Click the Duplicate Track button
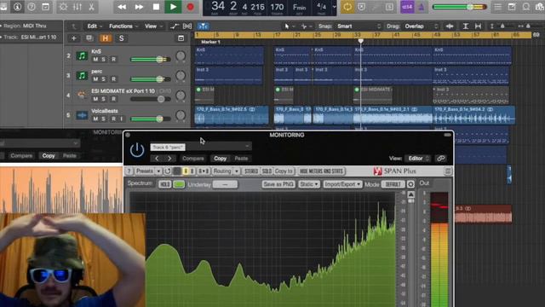 (89, 38)
